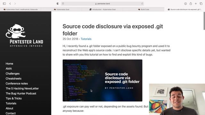Reload the pentester.land page

click(142, 4)
